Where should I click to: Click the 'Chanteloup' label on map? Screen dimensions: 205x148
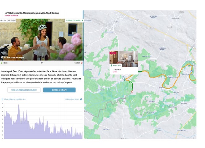click(172, 107)
